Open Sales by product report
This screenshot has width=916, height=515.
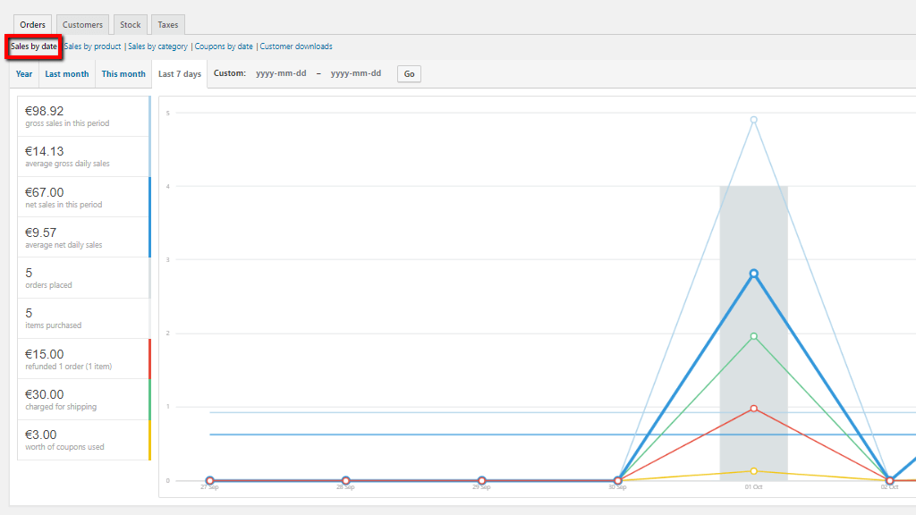(x=93, y=46)
